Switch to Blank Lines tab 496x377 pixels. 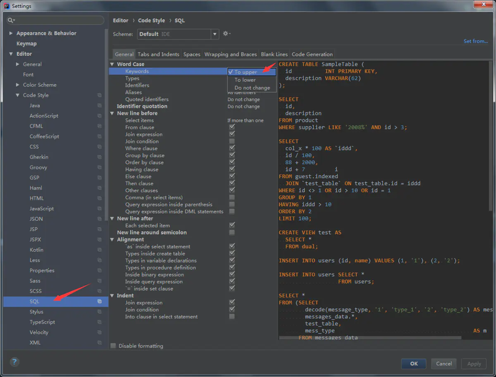tap(274, 54)
